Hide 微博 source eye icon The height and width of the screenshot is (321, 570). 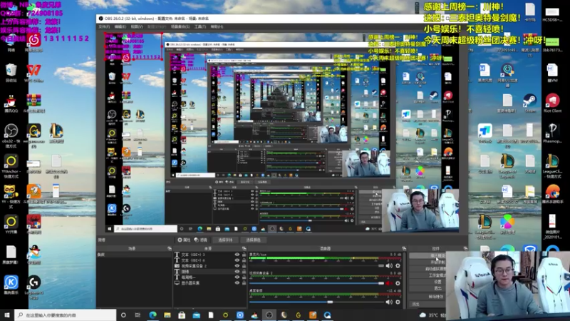pos(237,272)
